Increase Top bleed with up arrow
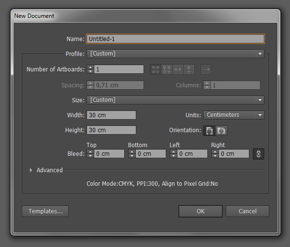Viewport: 290px width, 247px height. click(90, 152)
